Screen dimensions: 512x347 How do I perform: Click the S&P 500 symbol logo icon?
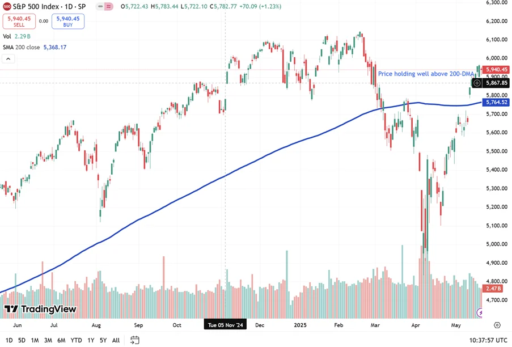pyautogui.click(x=7, y=6)
